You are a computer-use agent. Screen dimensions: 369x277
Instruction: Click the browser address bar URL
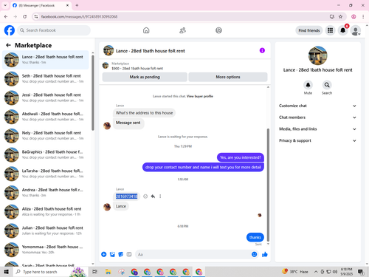(x=79, y=16)
